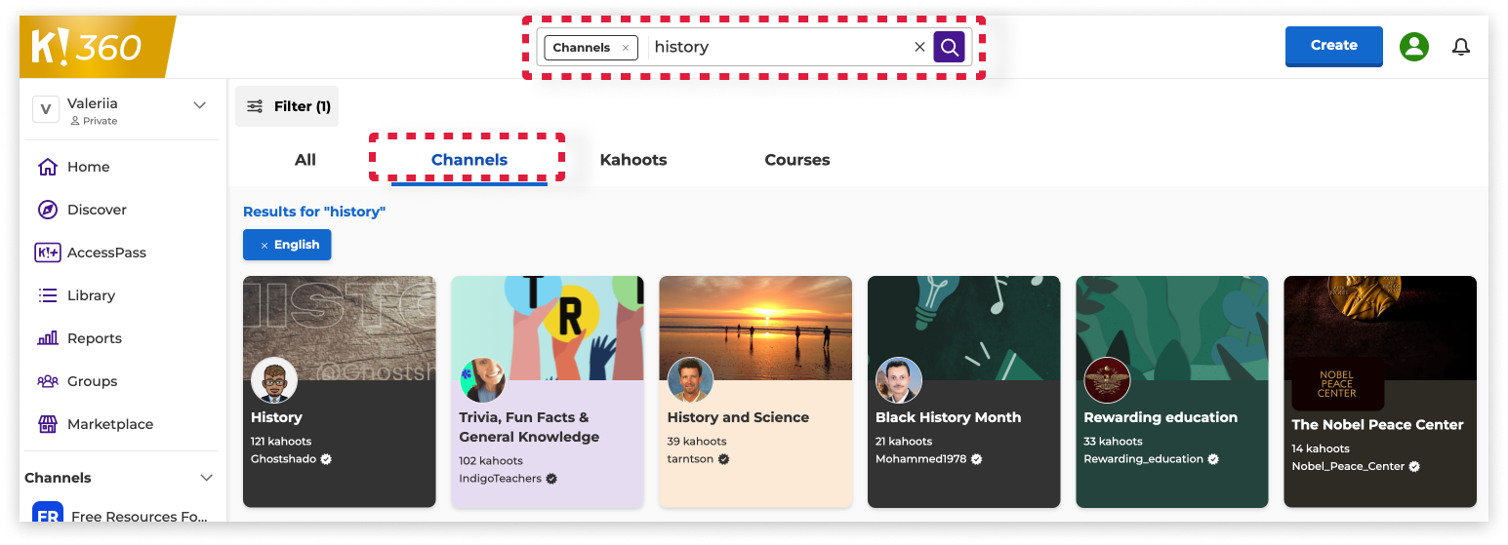The image size is (1508, 545).
Task: Remove the Channels chip from the search bar
Action: pos(626,48)
